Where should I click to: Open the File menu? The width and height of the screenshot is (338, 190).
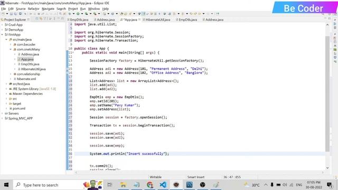pyautogui.click(x=4, y=9)
